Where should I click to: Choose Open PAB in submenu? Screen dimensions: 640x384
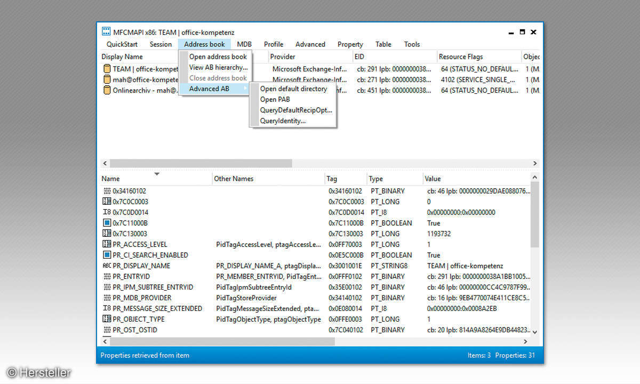click(293, 99)
